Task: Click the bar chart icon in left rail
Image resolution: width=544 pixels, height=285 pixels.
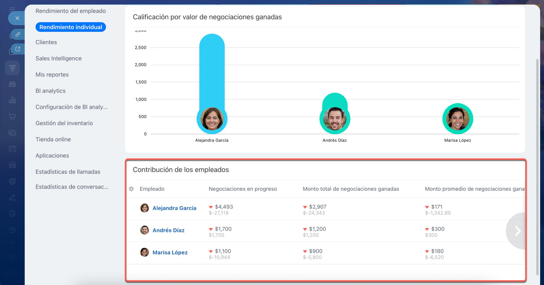Action: 12,100
